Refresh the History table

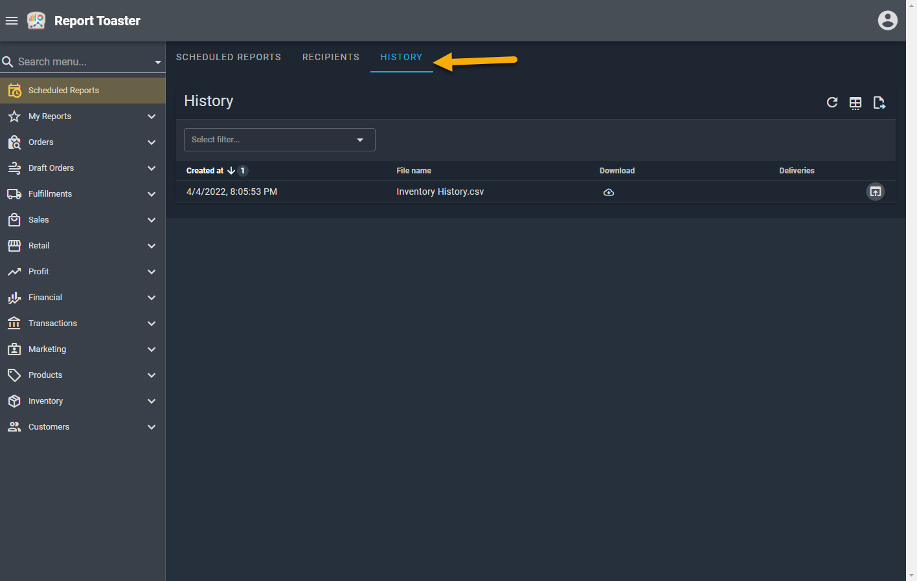click(832, 102)
